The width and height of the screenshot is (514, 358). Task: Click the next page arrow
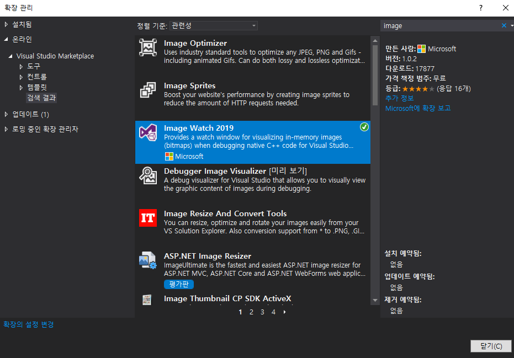click(x=284, y=312)
